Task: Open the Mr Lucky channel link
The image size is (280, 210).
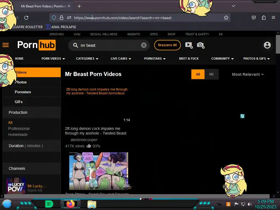Action: click(x=37, y=186)
